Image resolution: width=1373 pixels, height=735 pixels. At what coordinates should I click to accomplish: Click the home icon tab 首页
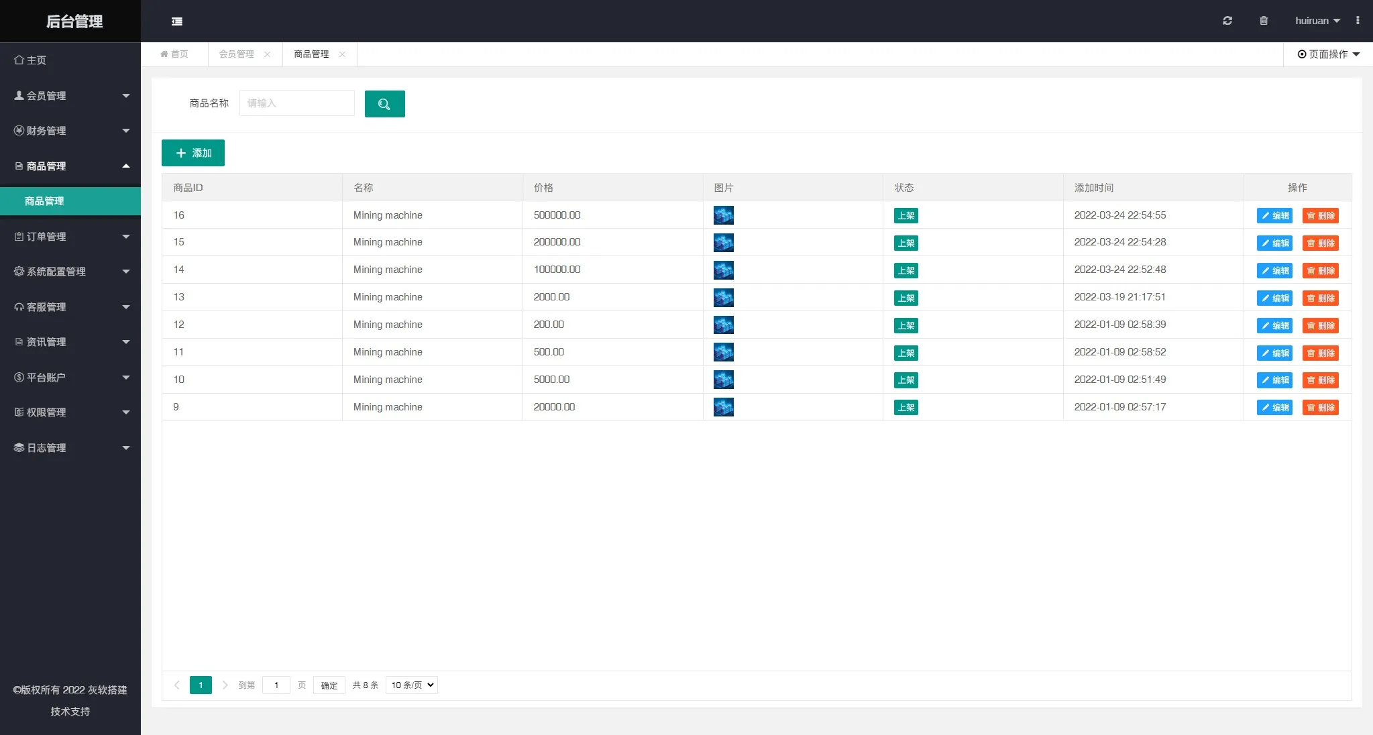(174, 54)
